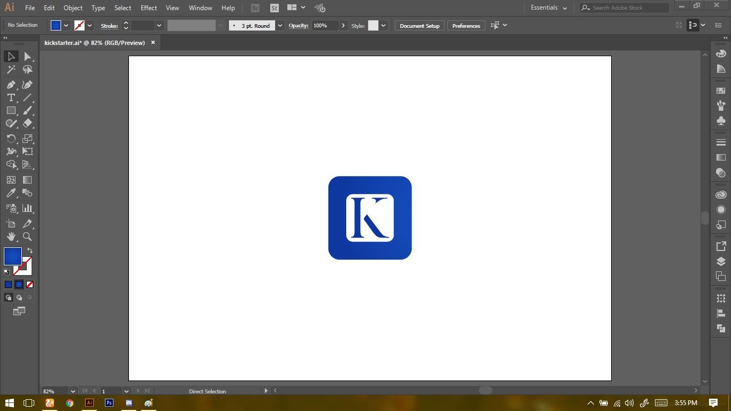Select the Rectangle tool
This screenshot has width=731, height=411.
click(11, 110)
